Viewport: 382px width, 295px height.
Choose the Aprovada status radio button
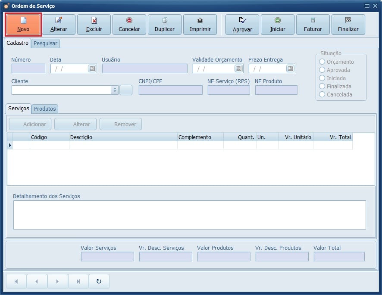pyautogui.click(x=322, y=70)
